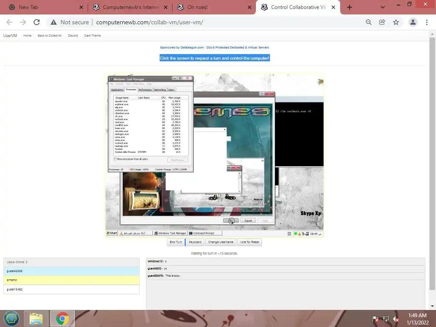Check 'Show processes from all users' box

[115, 159]
